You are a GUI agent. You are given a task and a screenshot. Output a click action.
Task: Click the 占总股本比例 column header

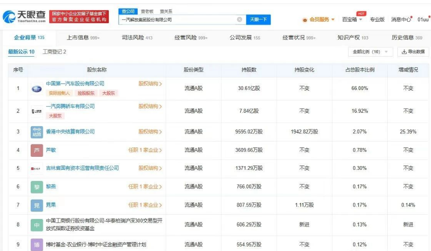(359, 70)
